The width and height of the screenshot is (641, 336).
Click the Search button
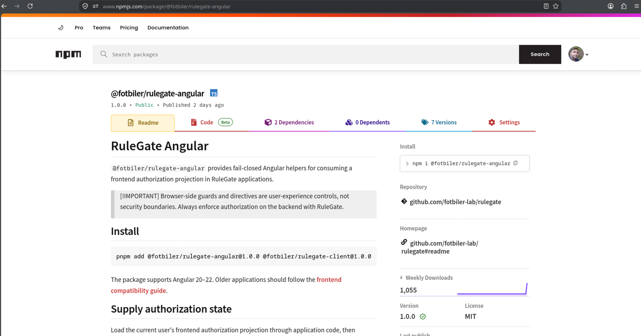tap(540, 54)
